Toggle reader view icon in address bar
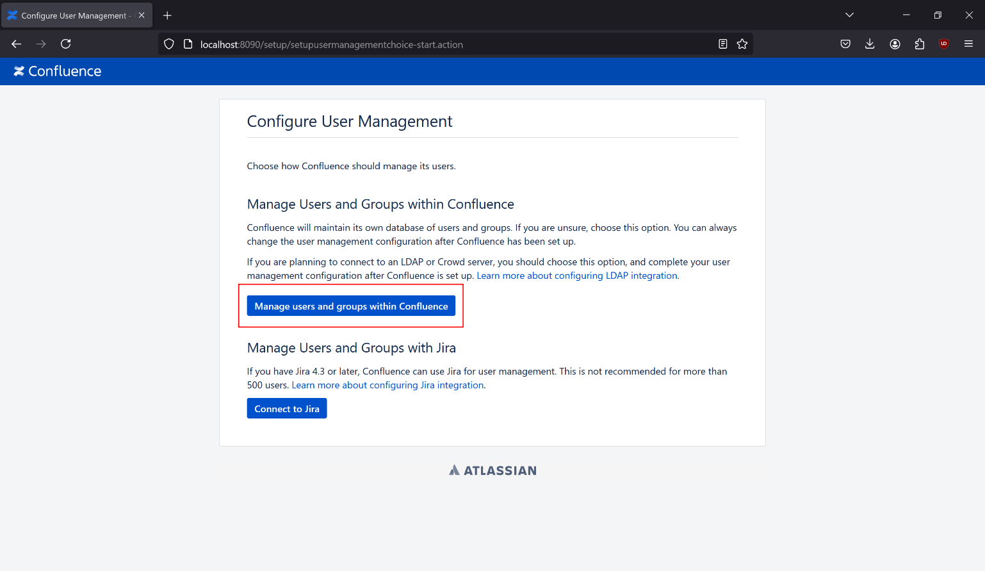Image resolution: width=985 pixels, height=571 pixels. click(723, 44)
